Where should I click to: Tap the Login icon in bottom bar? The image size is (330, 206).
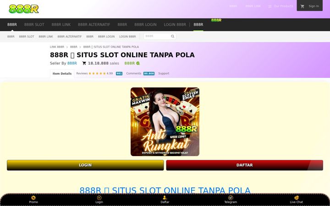(x=99, y=198)
